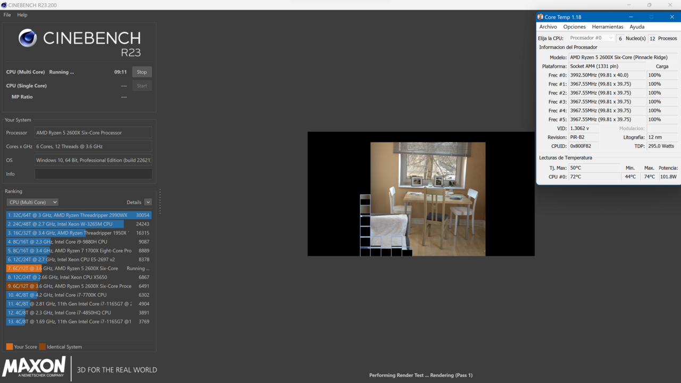The width and height of the screenshot is (681, 383).
Task: Select ranking row Intel Xeon X5650
Action: (x=79, y=277)
